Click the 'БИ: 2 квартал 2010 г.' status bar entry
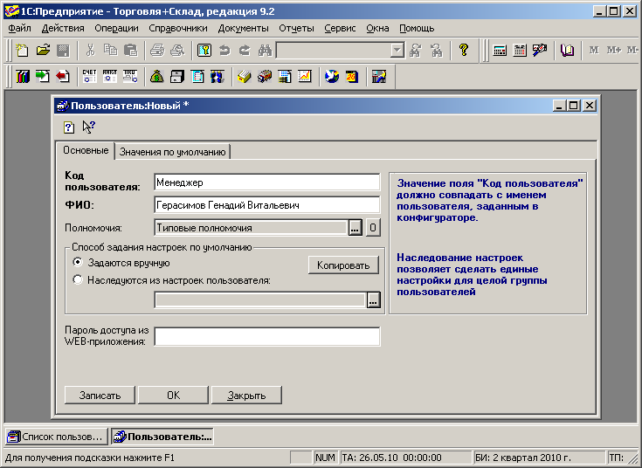 [x=539, y=458]
